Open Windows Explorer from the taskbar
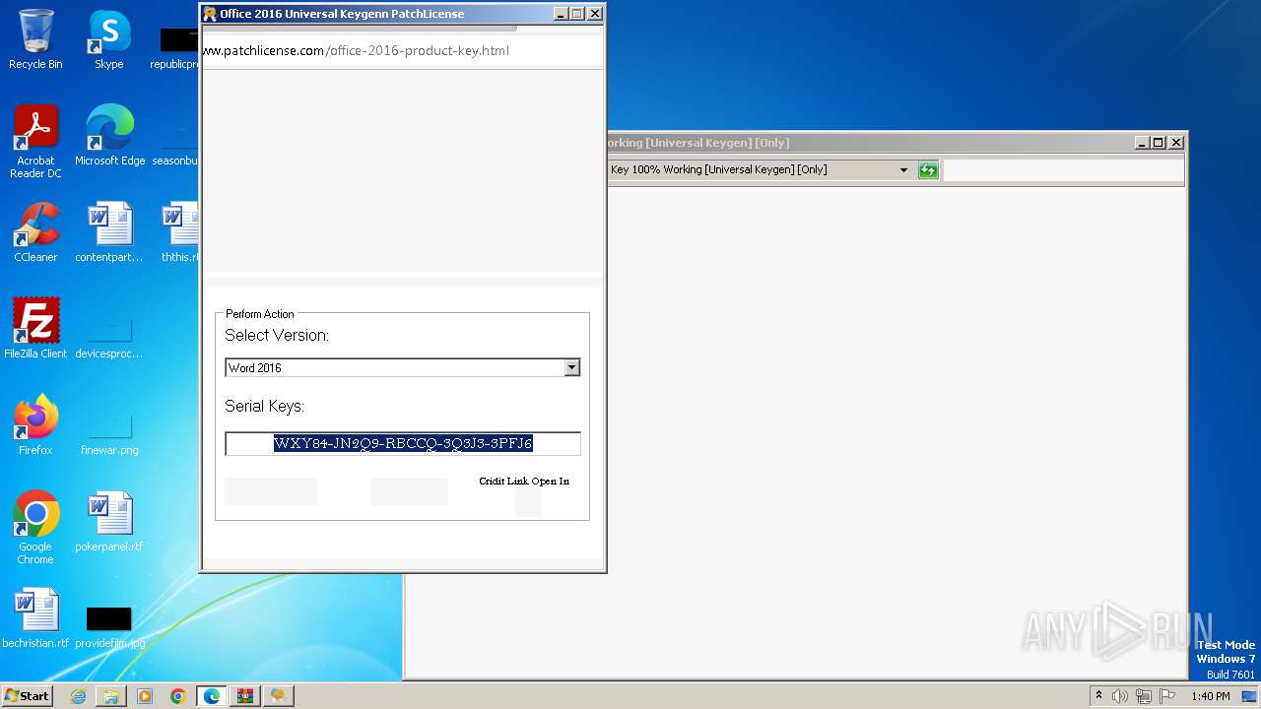The width and height of the screenshot is (1261, 709). click(x=111, y=696)
